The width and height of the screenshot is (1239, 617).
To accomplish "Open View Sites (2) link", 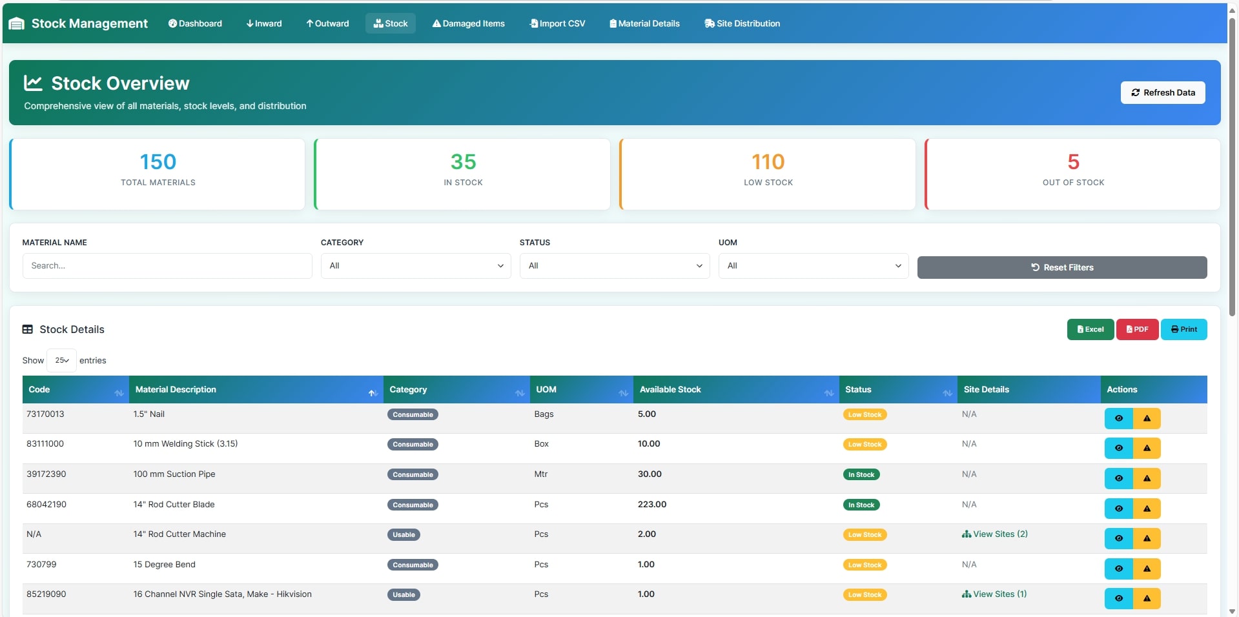I will point(994,534).
